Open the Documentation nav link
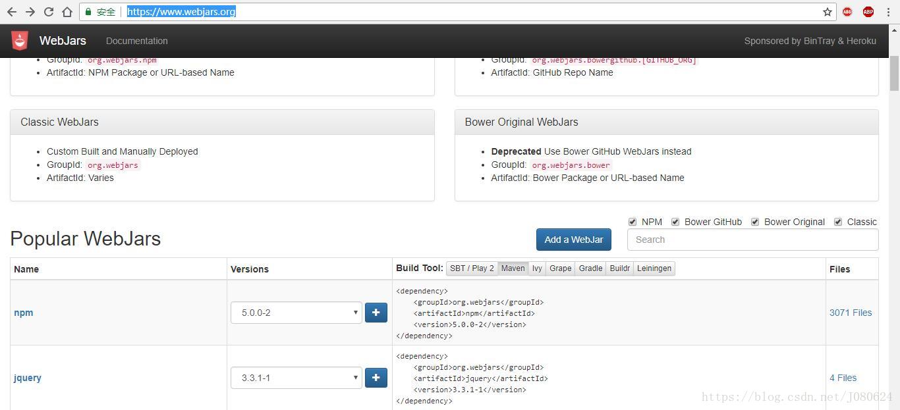This screenshot has width=900, height=410. click(x=137, y=41)
